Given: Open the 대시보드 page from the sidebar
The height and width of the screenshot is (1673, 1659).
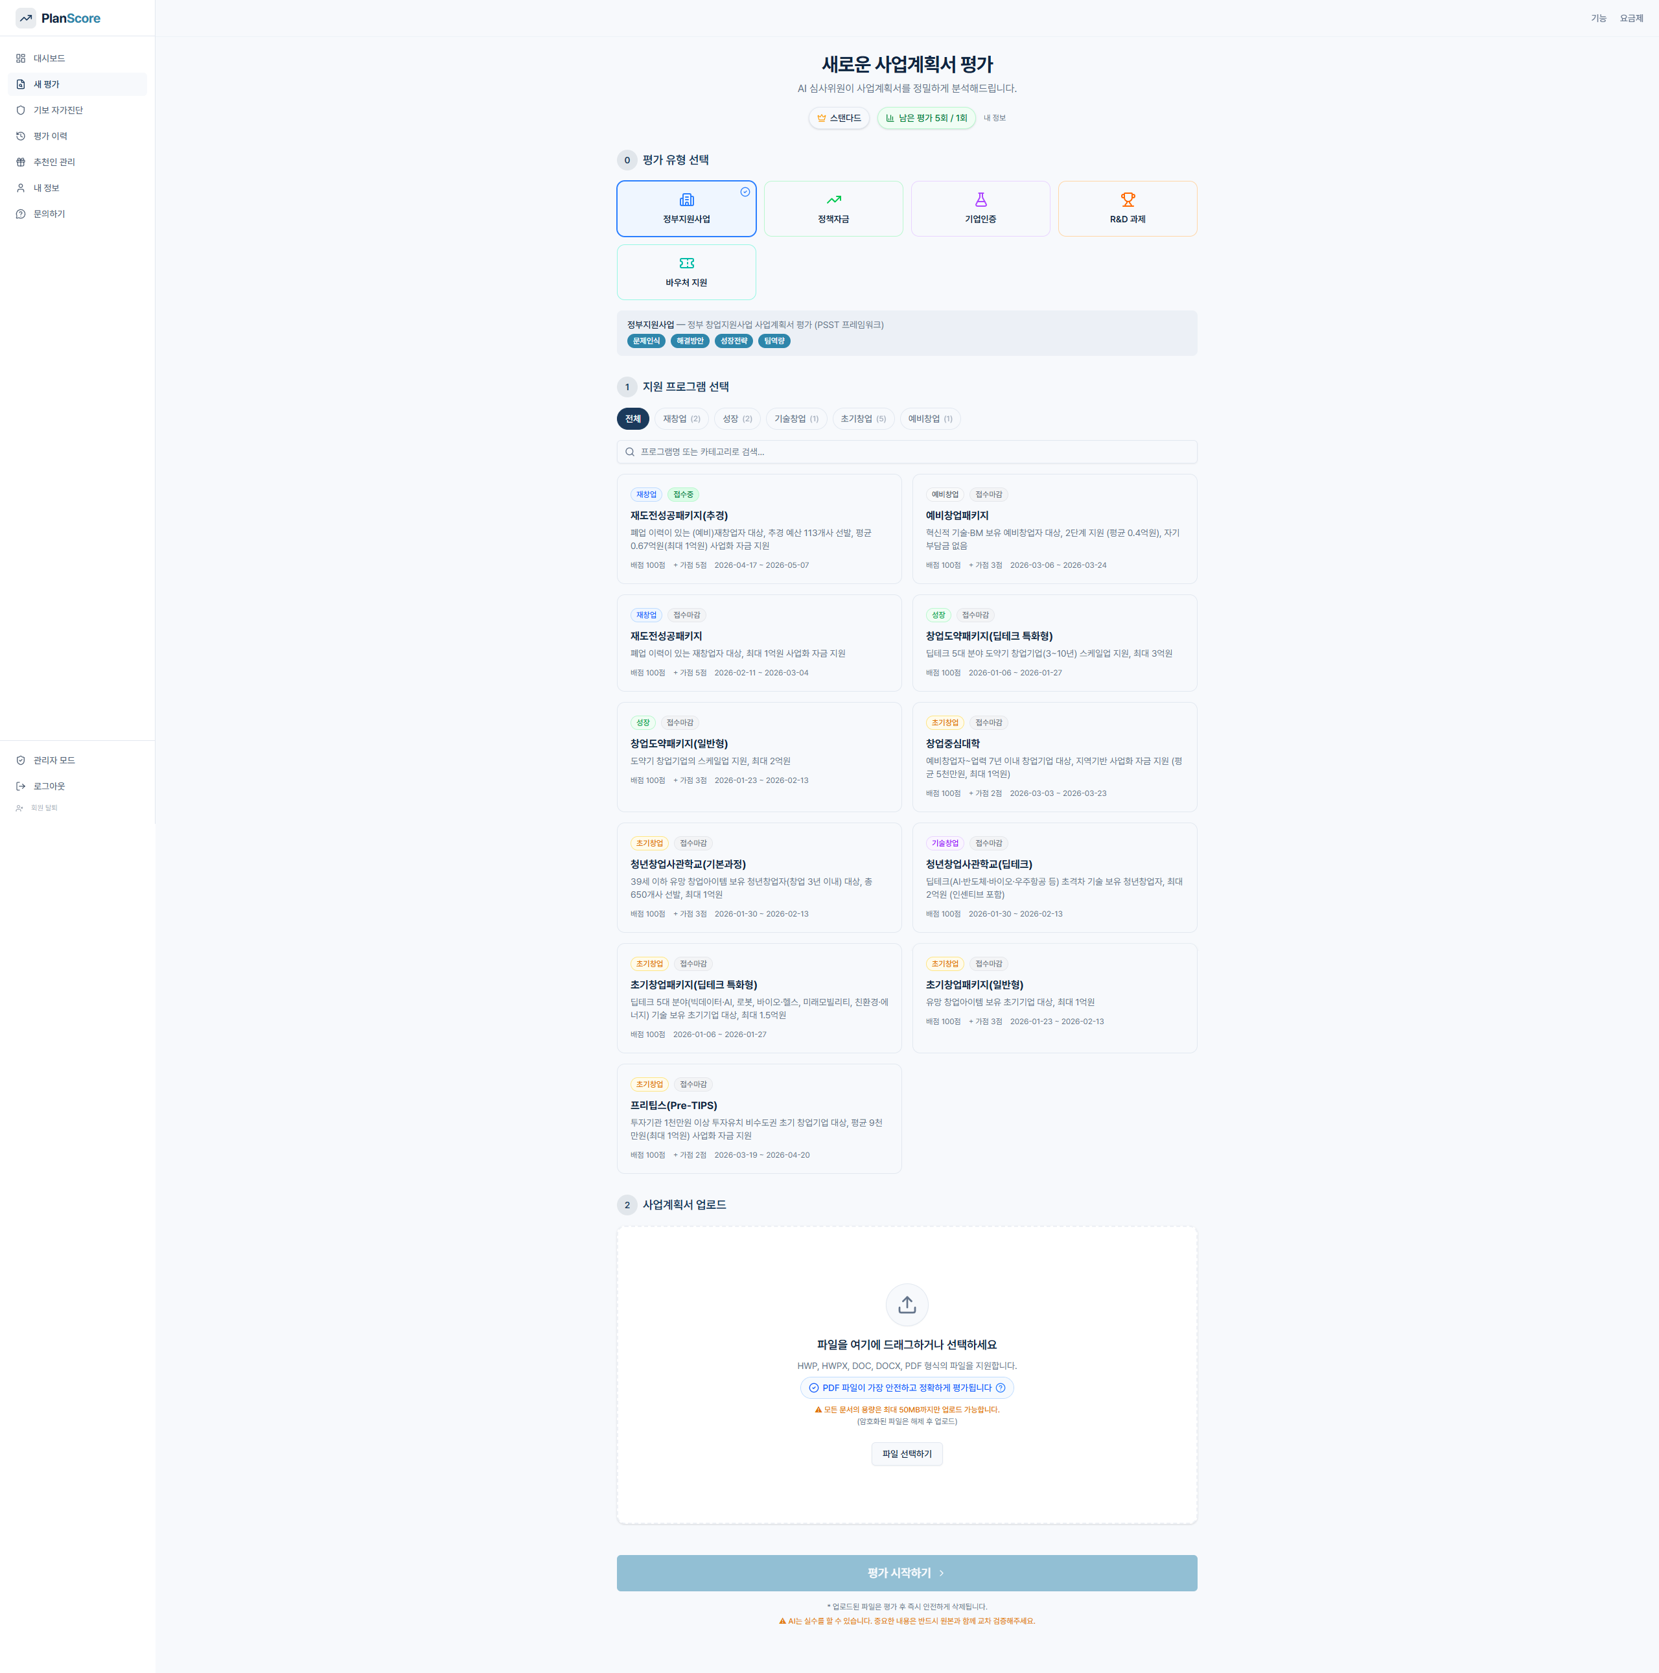Looking at the screenshot, I should 49,58.
